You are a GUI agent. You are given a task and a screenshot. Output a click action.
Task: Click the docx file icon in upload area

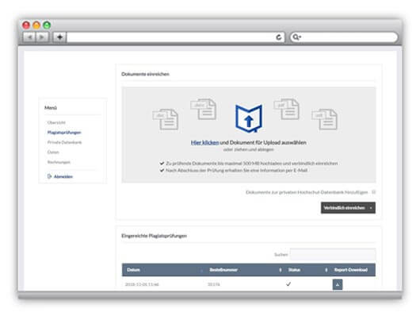[204, 109]
